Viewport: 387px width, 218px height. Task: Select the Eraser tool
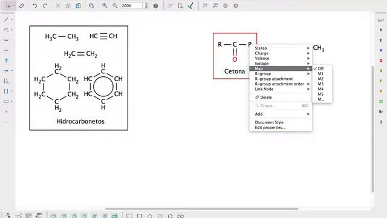(x=22, y=5)
